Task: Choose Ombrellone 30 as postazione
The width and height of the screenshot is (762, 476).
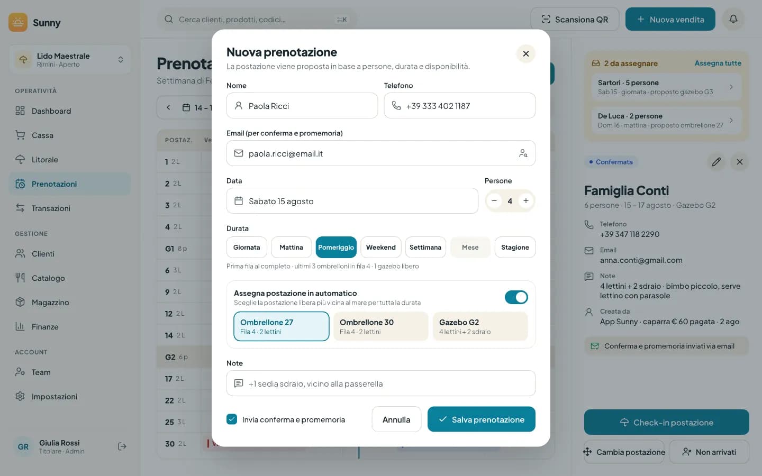Action: (x=381, y=326)
